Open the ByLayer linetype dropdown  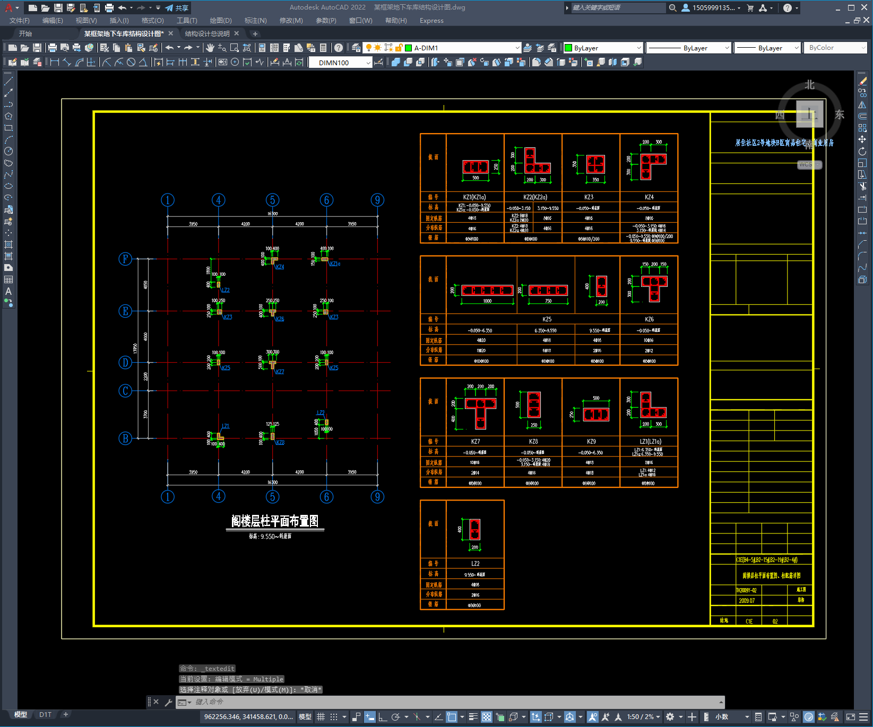pyautogui.click(x=689, y=48)
